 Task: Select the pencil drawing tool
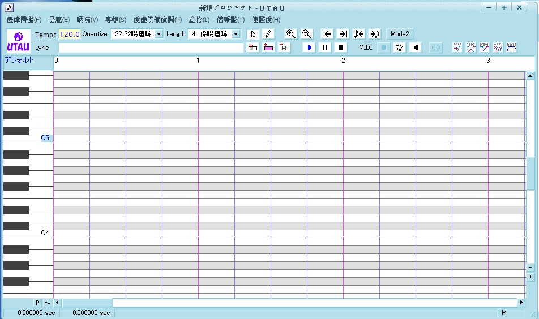(x=268, y=34)
